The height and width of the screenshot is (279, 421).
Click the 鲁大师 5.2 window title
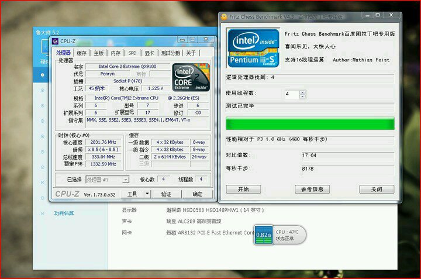(47, 33)
